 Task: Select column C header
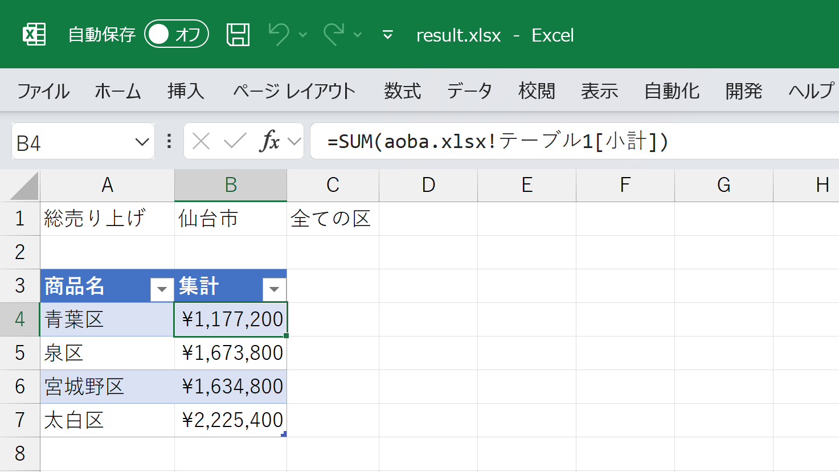click(333, 186)
